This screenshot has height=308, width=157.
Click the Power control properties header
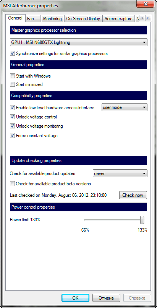(79, 207)
